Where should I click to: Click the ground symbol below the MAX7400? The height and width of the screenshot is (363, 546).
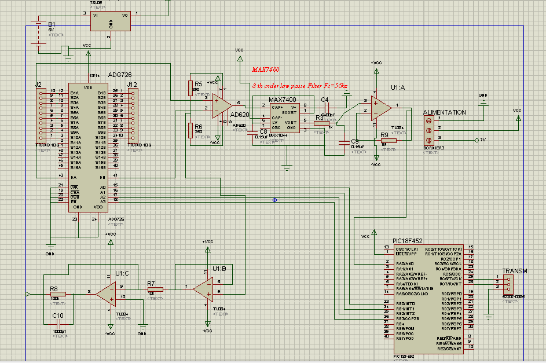point(287,167)
